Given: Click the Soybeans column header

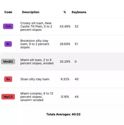Looking at the screenshot, I should pos(79,12).
